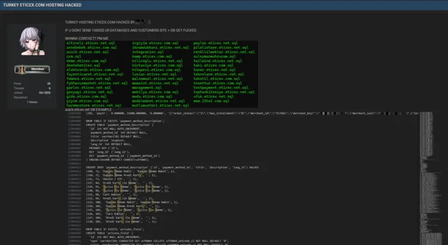Click the thread title header 'TURKEY ETICEX.COM HOSTING HACKED'
Image resolution: width=448 pixels, height=245 pixels.
click(42, 5)
